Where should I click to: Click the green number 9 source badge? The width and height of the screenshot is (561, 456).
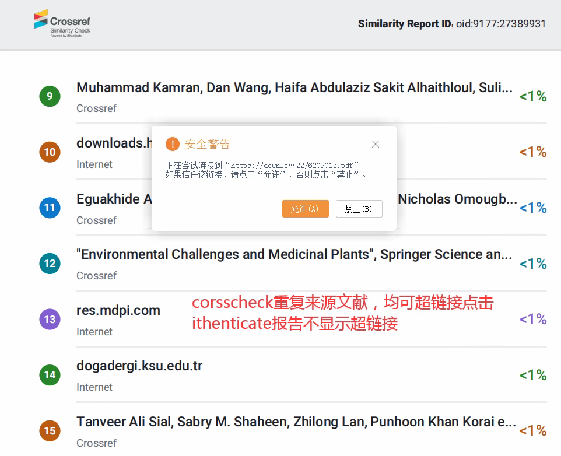click(x=50, y=96)
